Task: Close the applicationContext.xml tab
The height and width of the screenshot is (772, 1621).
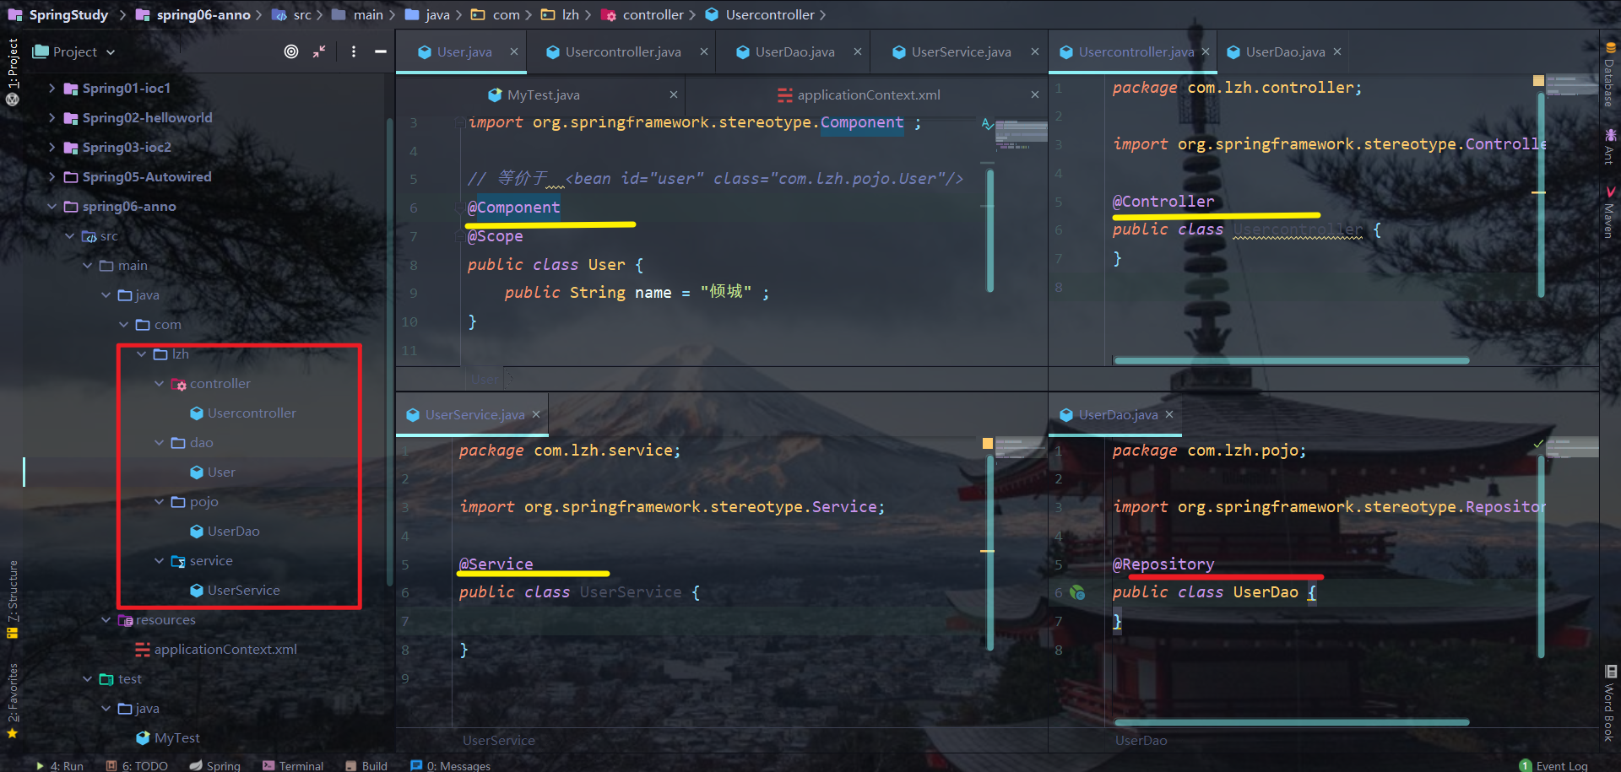Action: (x=1034, y=94)
